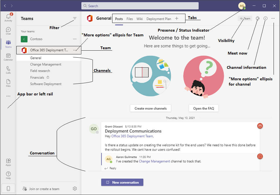Viewport: 280px width, 195px height.
Task: Click into the Search box
Action: (140, 6)
